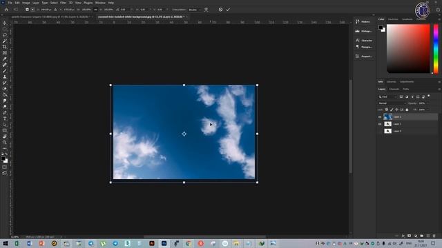Select the Magic Wand tool
Screen dimensions: 442x248
click(x=5, y=41)
